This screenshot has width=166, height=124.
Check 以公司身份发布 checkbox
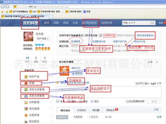coord(127,101)
